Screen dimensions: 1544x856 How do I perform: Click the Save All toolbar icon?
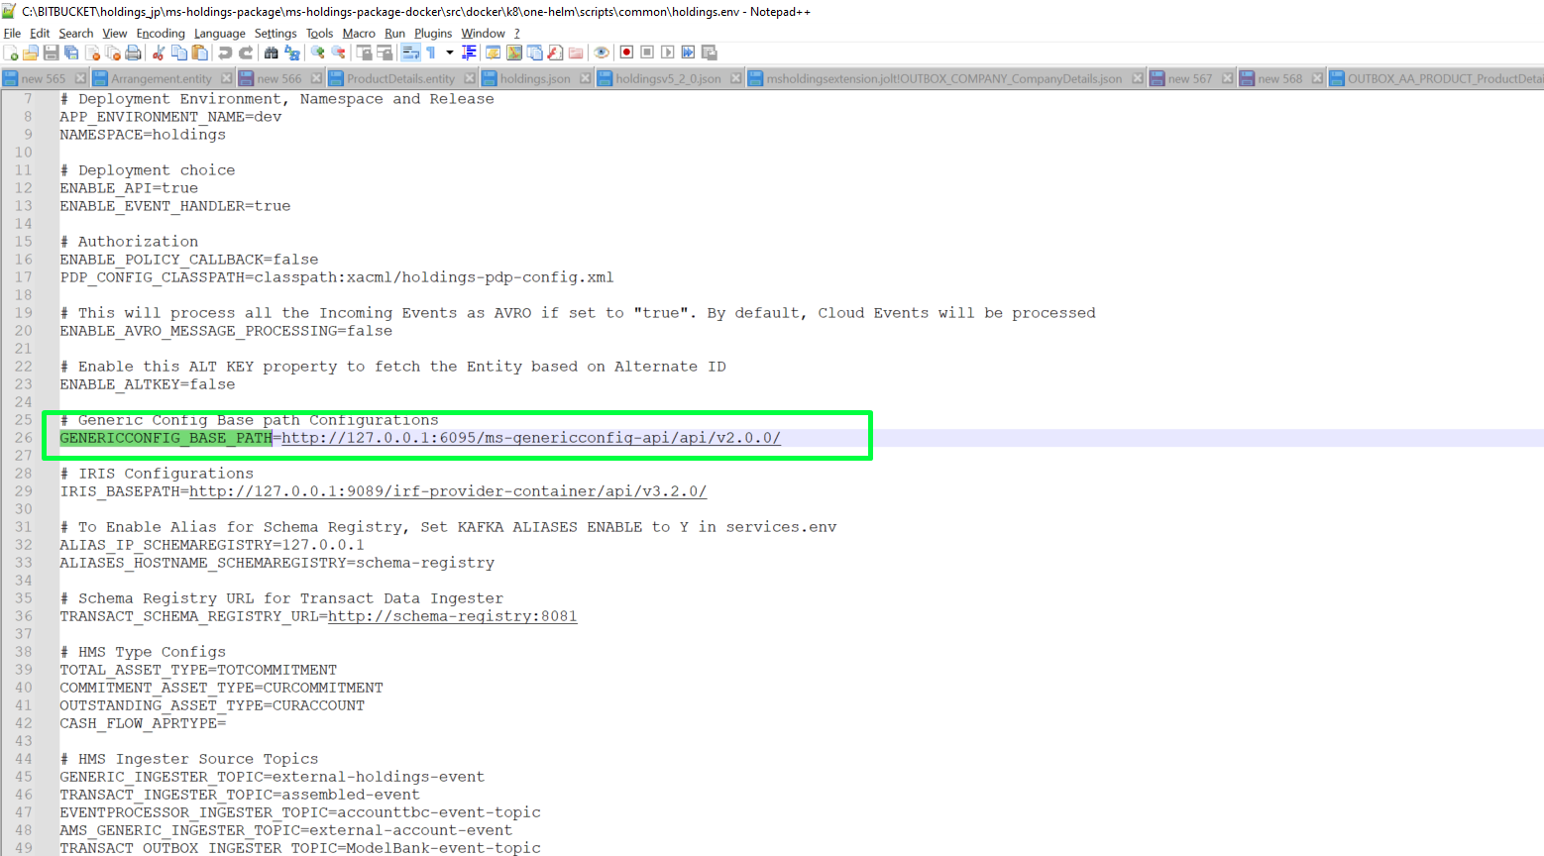(x=71, y=53)
